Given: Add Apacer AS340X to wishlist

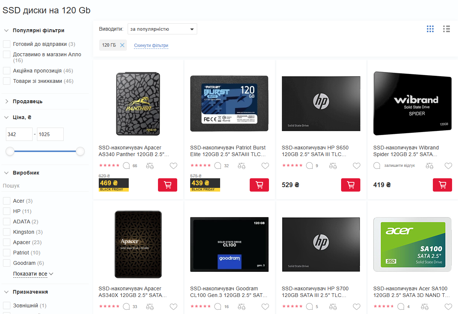Looking at the screenshot, I should tap(174, 307).
